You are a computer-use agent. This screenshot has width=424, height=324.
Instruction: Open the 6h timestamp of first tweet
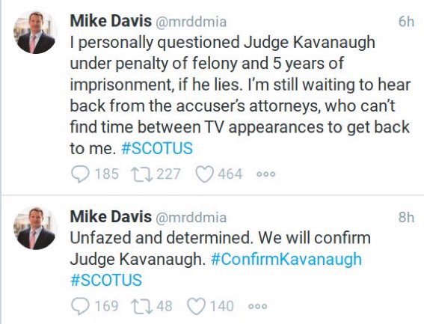pos(406,22)
